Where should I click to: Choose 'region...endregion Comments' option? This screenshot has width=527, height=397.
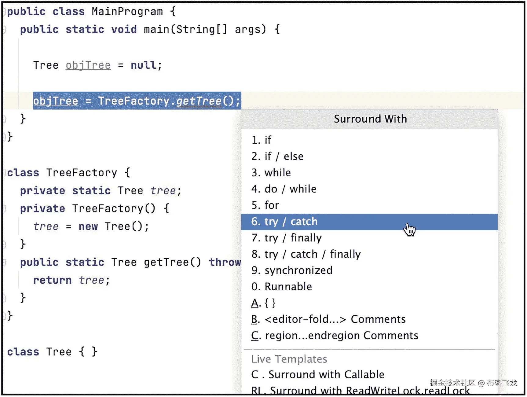(x=335, y=336)
